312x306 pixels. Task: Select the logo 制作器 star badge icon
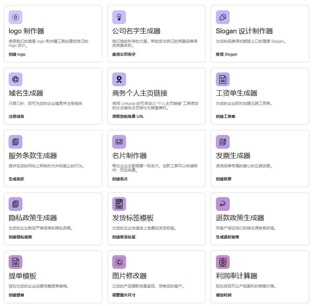15,17
